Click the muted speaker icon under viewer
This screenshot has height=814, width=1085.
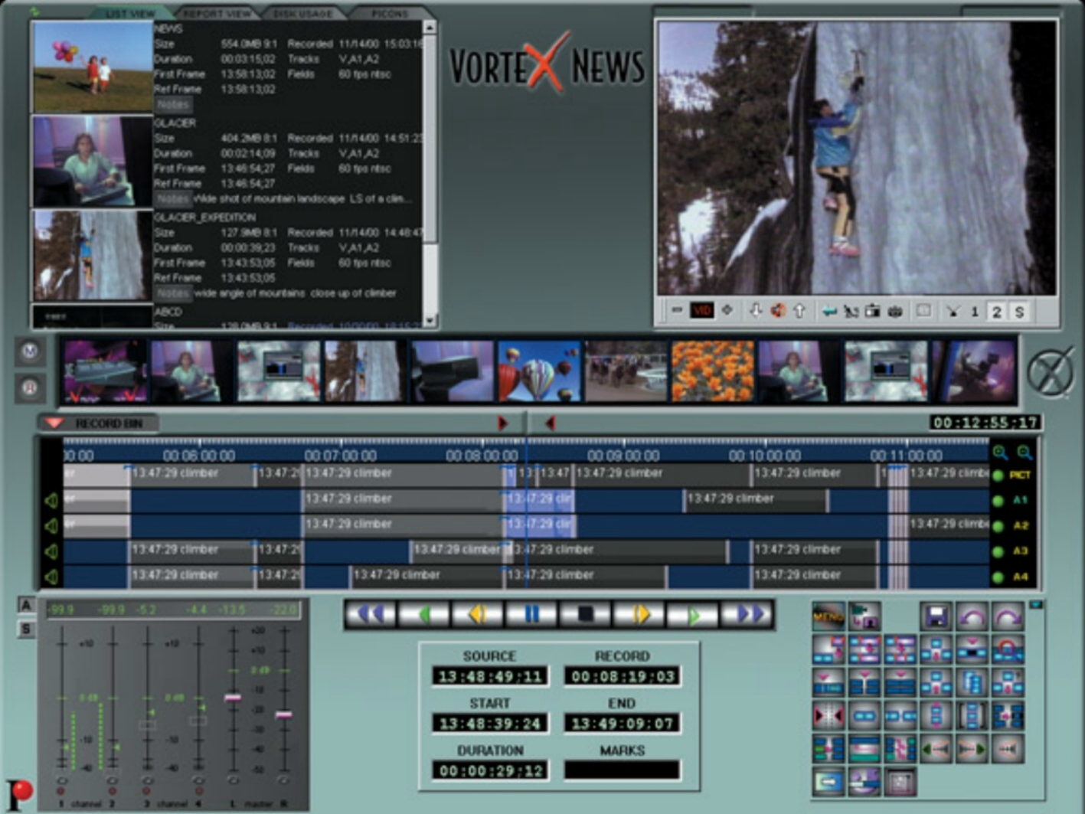pyautogui.click(x=777, y=310)
